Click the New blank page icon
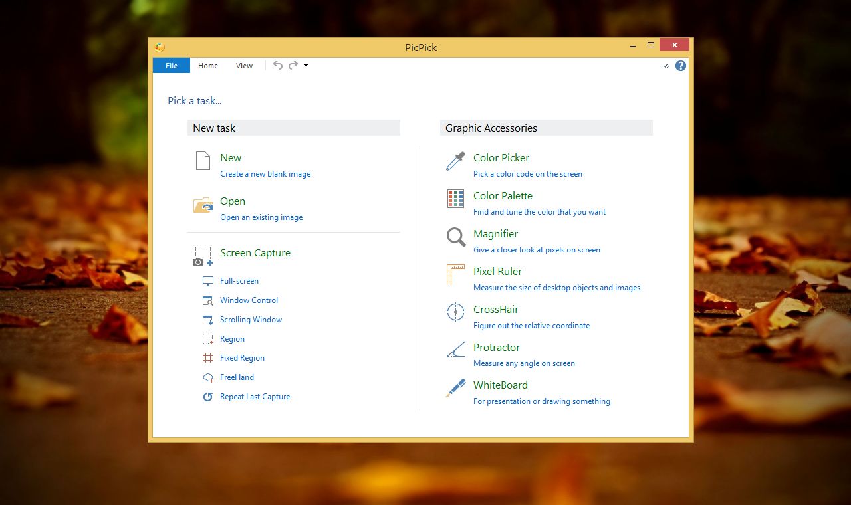 coord(203,161)
